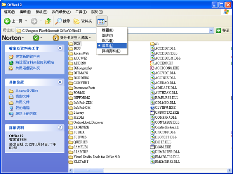Click the make new folder icon
Image resolution: width=233 pixels, height=174 pixels.
(x=11, y=57)
